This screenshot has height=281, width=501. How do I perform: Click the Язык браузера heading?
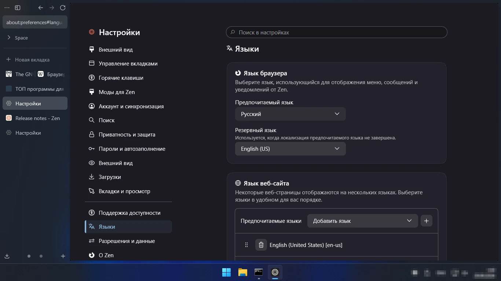point(265,73)
